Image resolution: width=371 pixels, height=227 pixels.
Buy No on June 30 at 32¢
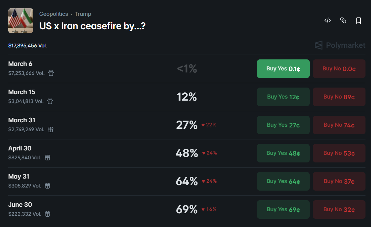click(x=339, y=209)
